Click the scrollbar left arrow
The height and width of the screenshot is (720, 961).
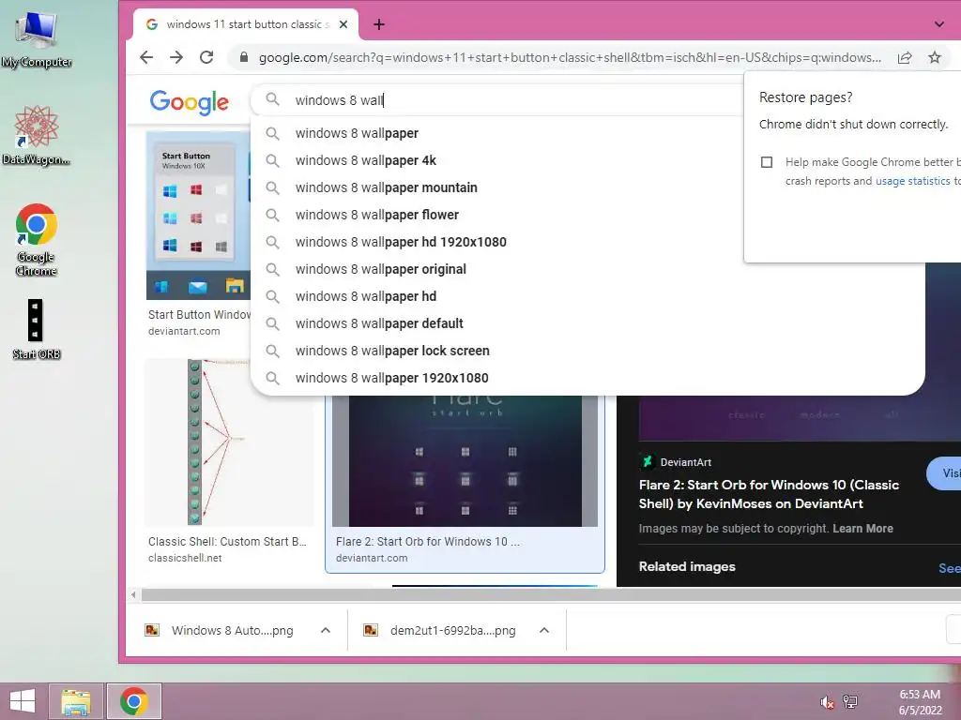(x=133, y=594)
